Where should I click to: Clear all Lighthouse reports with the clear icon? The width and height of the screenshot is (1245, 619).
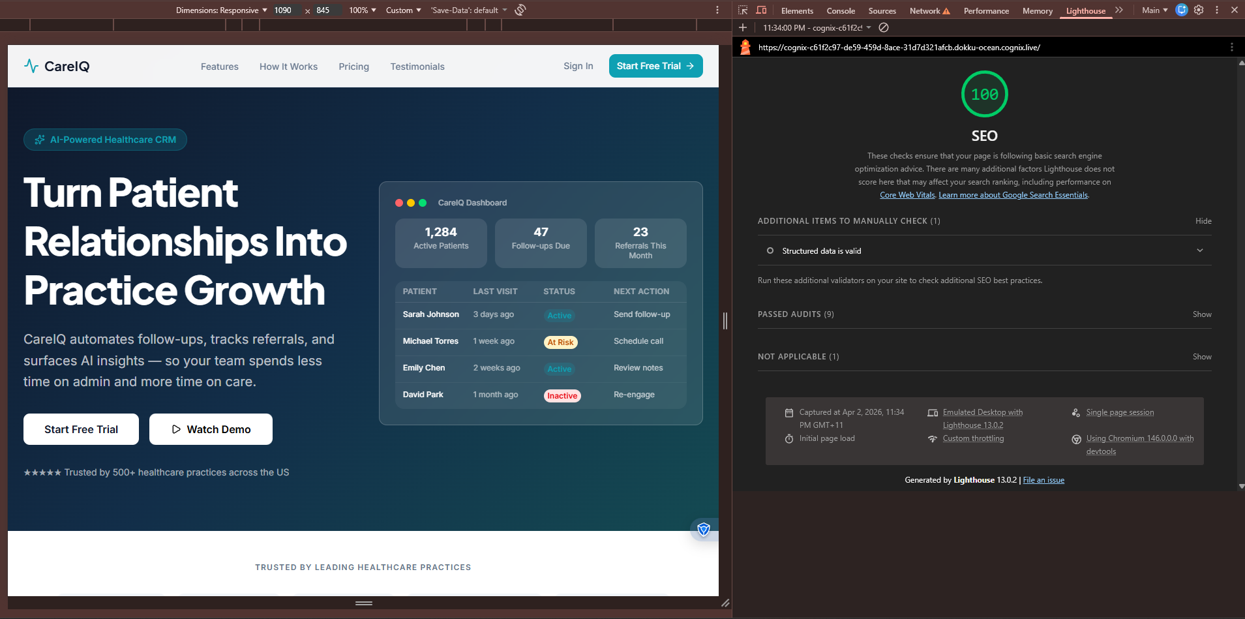(884, 28)
